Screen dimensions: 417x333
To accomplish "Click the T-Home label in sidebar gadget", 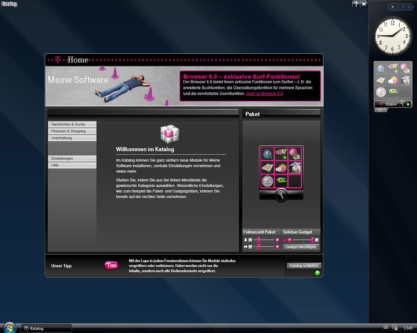I will [386, 104].
